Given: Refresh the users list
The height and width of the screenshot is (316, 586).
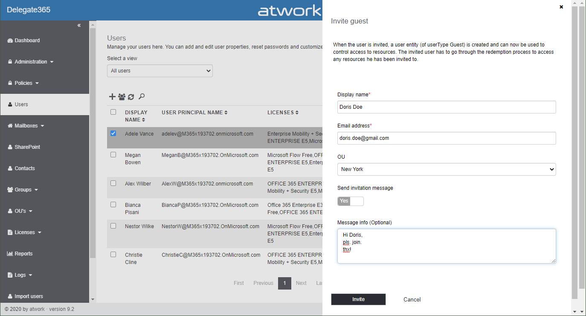Looking at the screenshot, I should (131, 97).
